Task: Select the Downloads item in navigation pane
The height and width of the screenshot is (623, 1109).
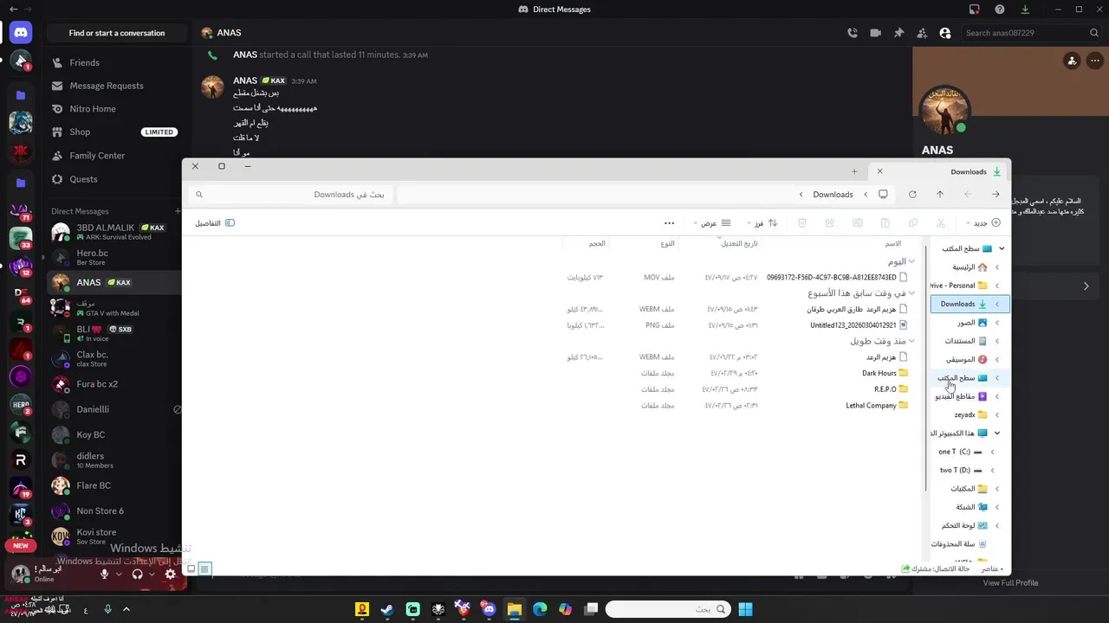Action: [x=969, y=304]
